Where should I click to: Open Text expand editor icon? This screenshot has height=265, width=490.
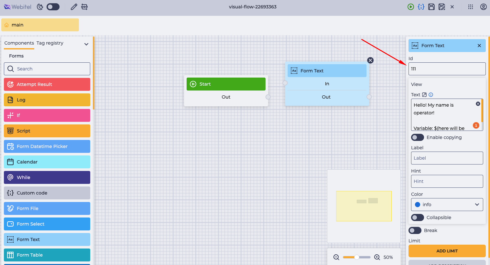coord(424,95)
